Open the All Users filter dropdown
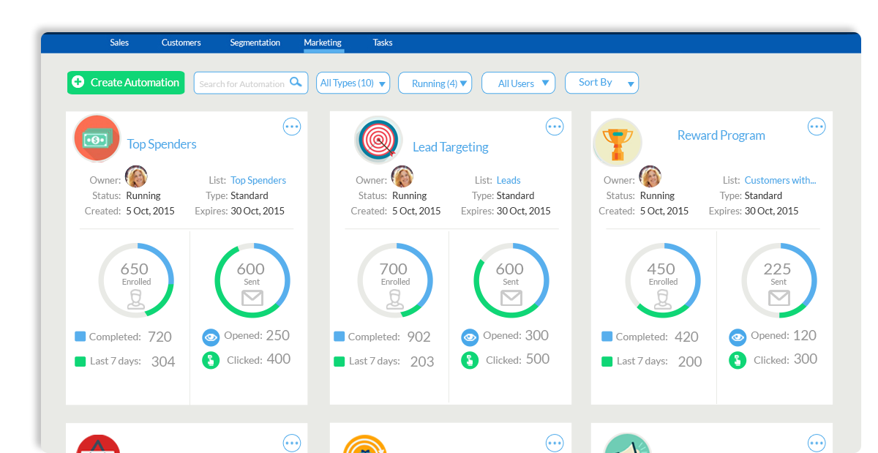The width and height of the screenshot is (878, 453). click(518, 83)
